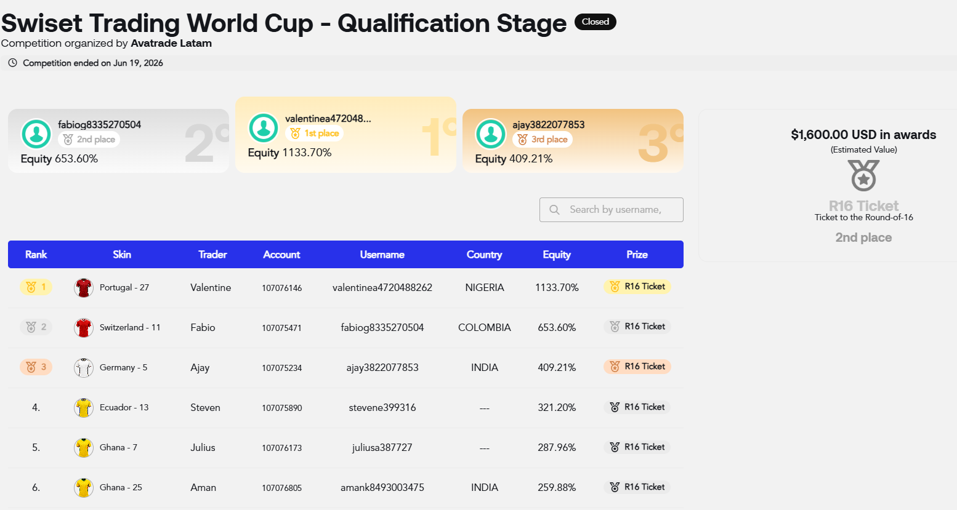
Task: Click the Switzerland - 11 jersey icon
Action: (x=84, y=327)
